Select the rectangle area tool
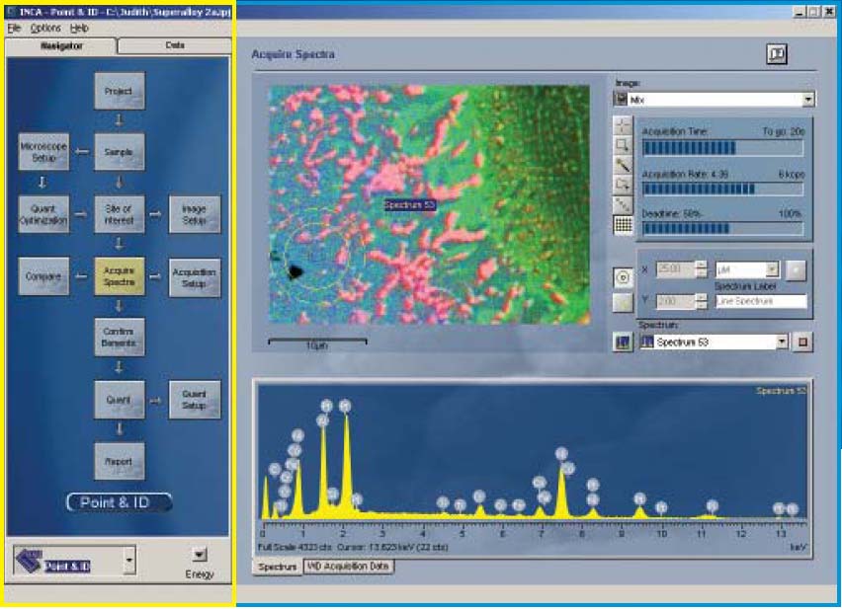The image size is (842, 609). 623,145
